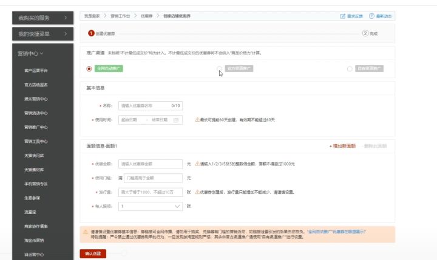Click step 2 circle 完成
Image resolution: width=437 pixels, height=260 pixels.
point(365,33)
